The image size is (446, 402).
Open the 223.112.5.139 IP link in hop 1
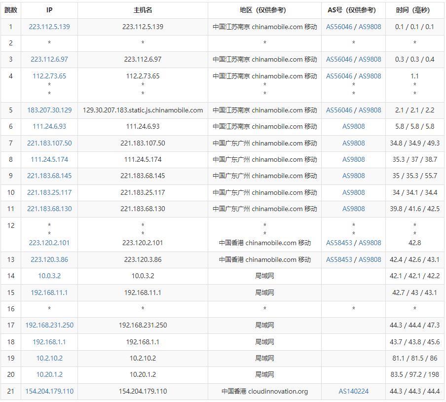49,27
